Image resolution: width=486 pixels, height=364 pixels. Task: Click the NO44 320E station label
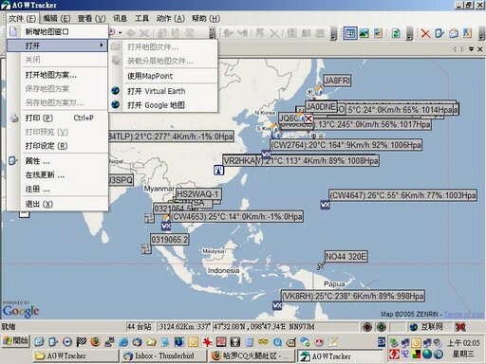click(x=346, y=256)
